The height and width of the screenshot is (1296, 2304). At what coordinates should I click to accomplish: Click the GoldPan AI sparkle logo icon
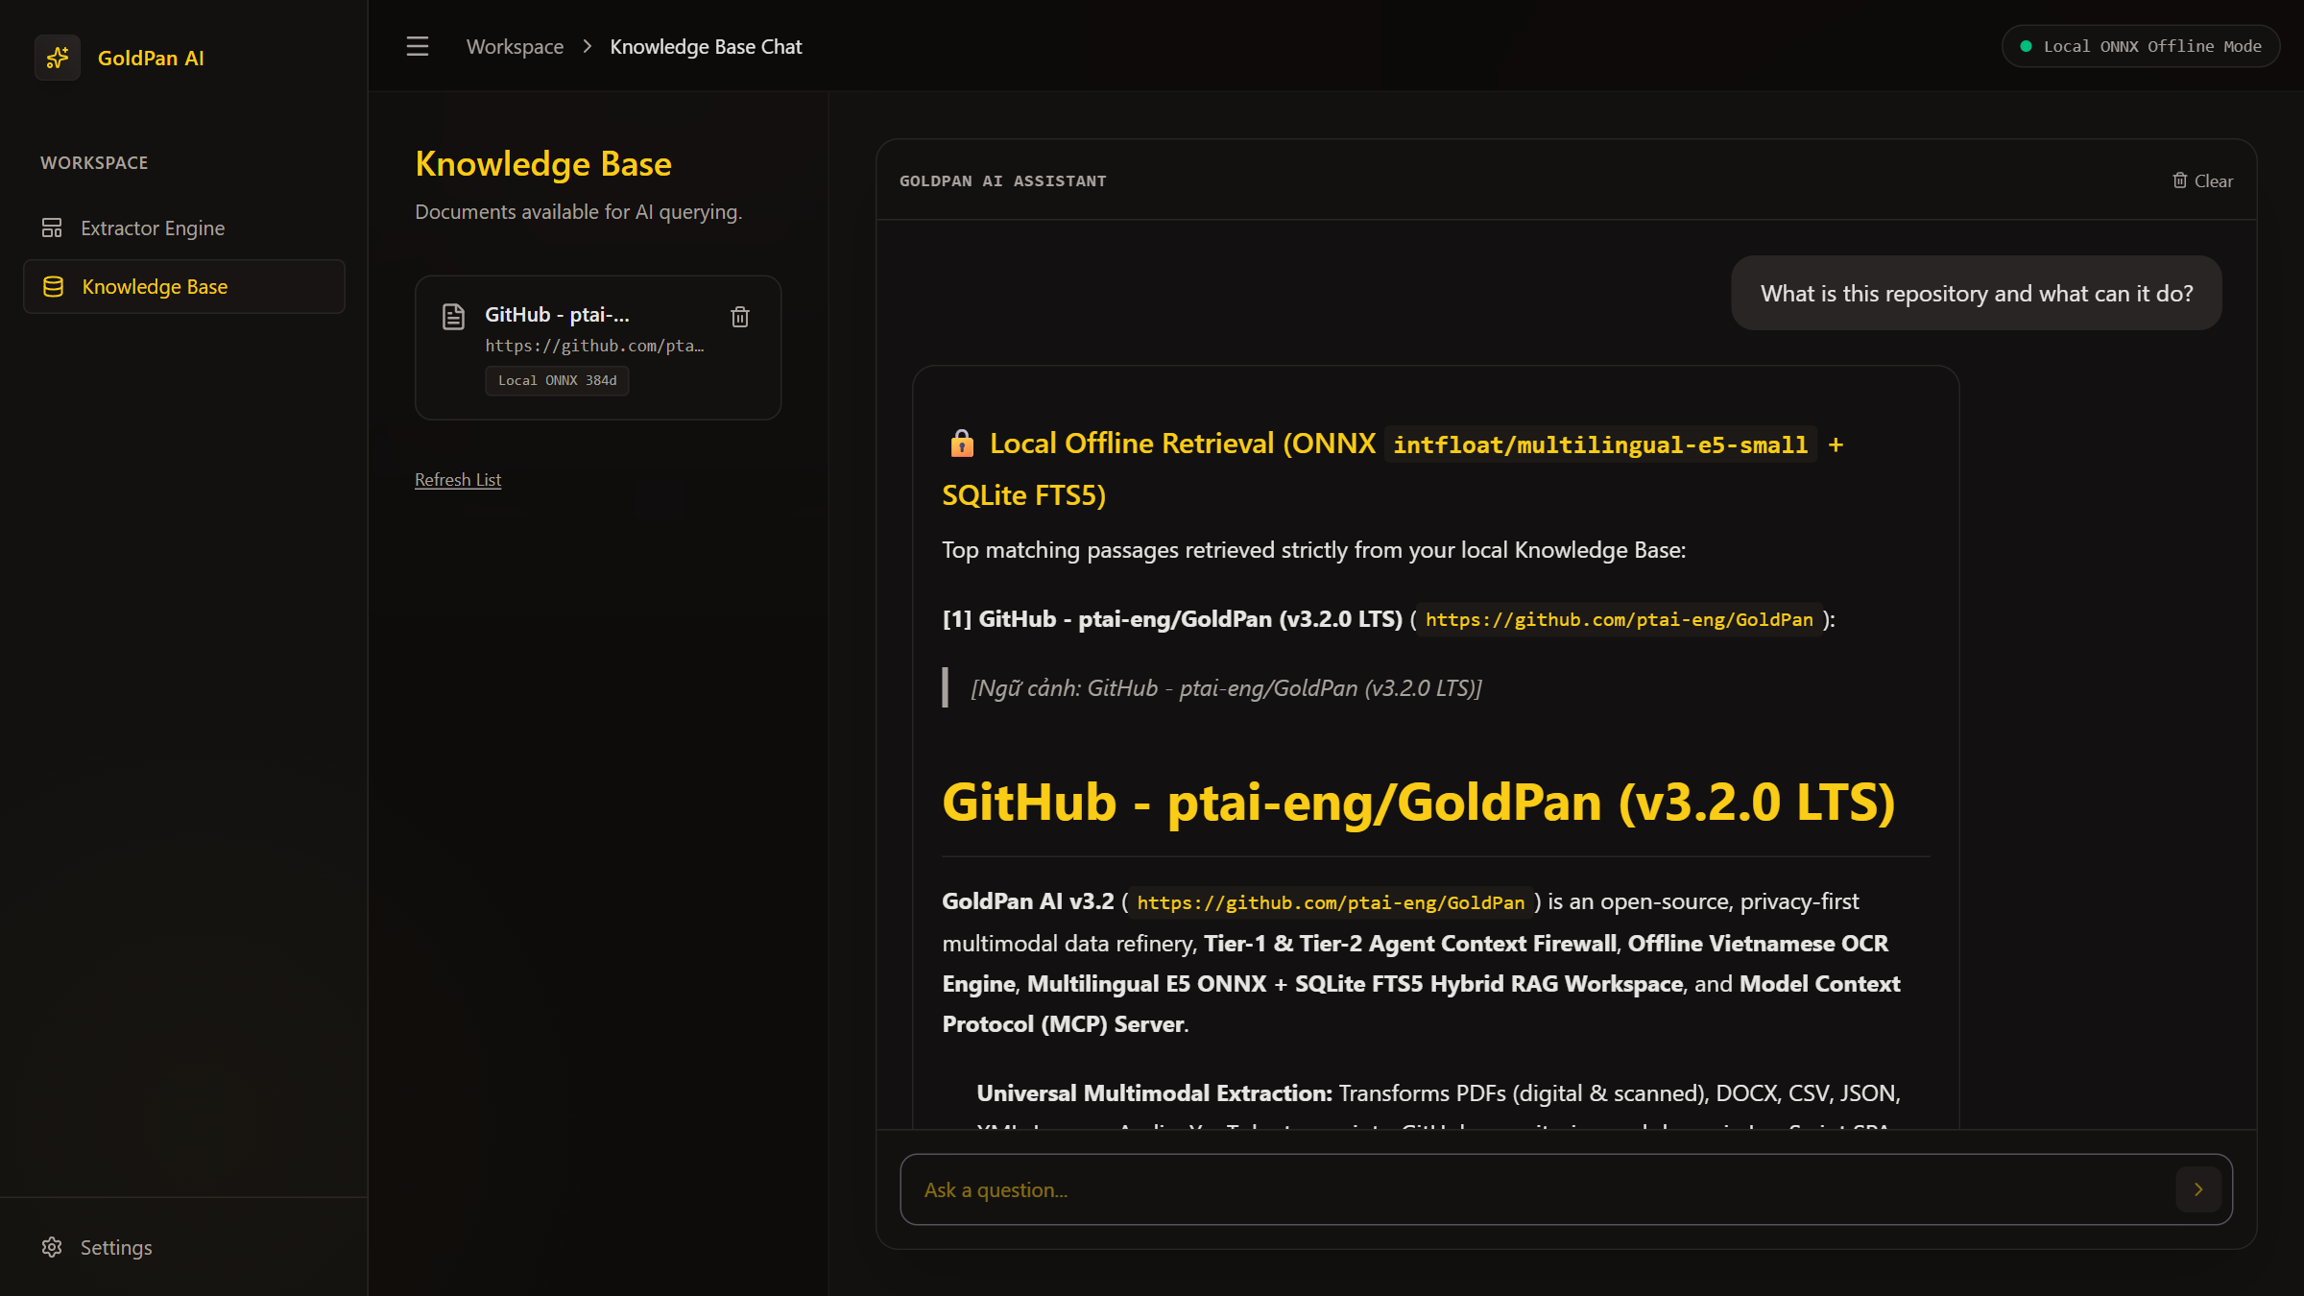click(58, 58)
